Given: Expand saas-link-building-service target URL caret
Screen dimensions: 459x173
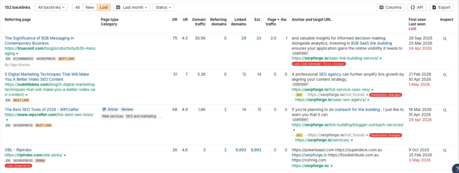Looking at the screenshot, I should pos(381,59).
